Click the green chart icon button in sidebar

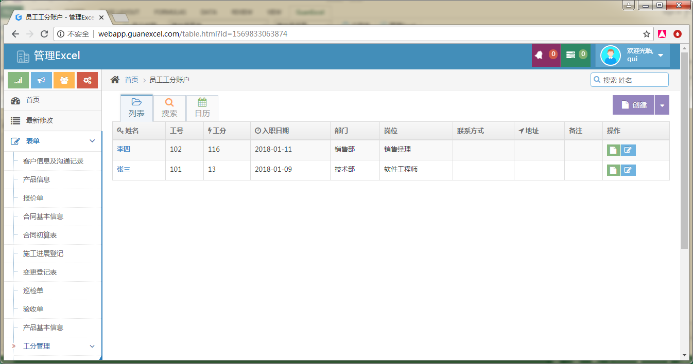coord(19,80)
